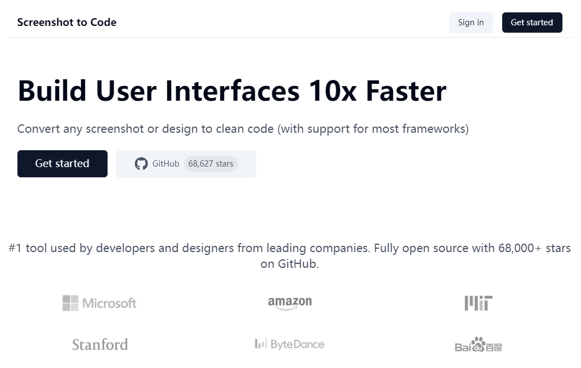Open the Sign in page
This screenshot has height=368, width=581.
471,23
